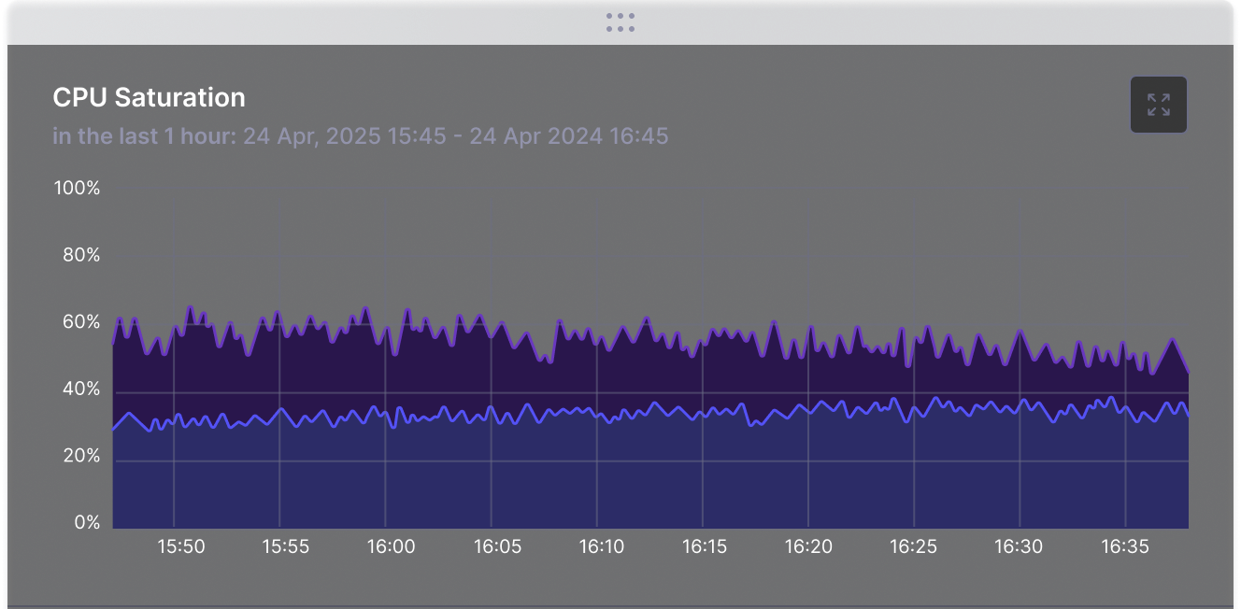The height and width of the screenshot is (609, 1241).
Task: Click the CPU Saturation title
Action: [x=149, y=97]
